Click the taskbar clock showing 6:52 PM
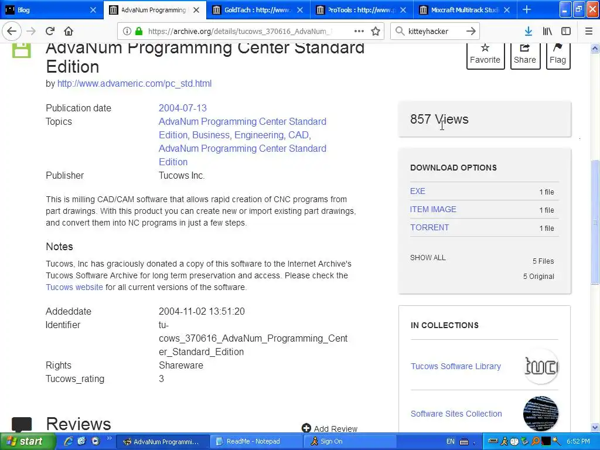This screenshot has height=450, width=600. tap(578, 442)
